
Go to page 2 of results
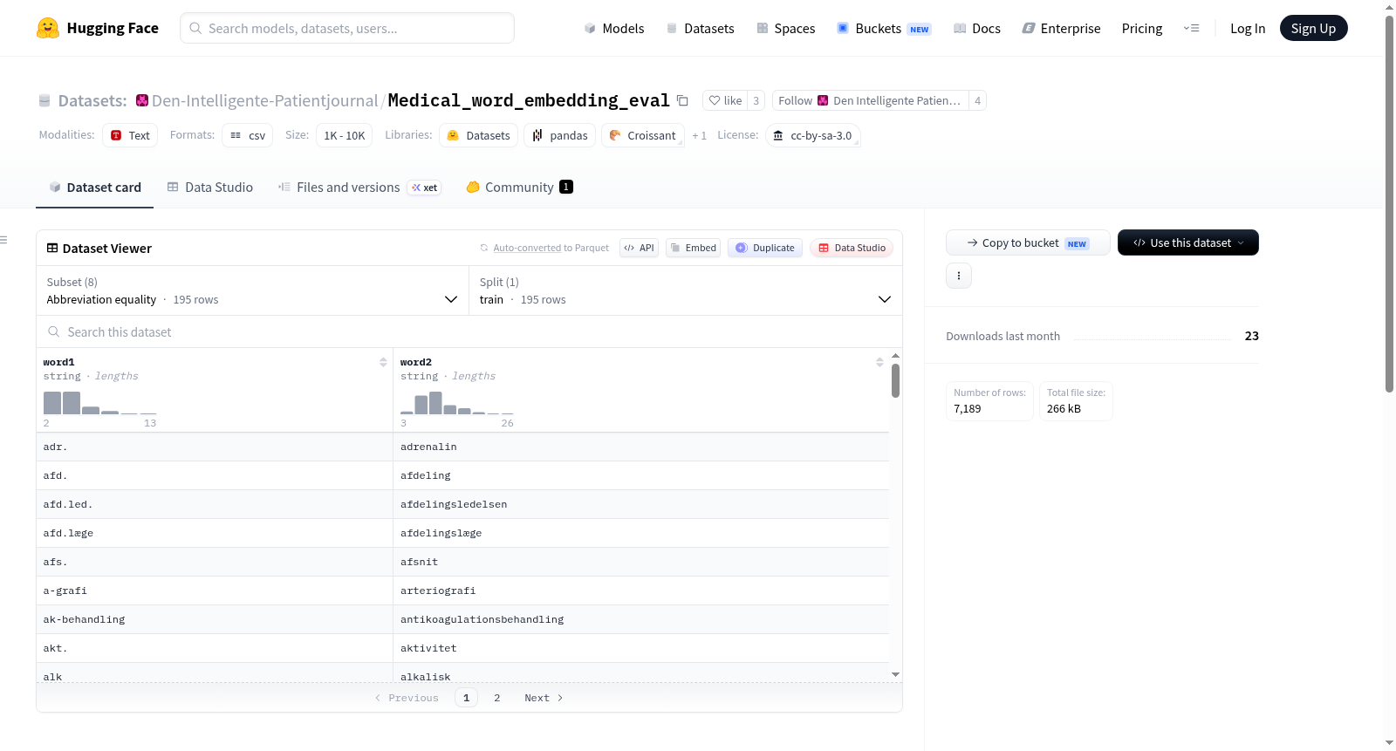pos(497,698)
